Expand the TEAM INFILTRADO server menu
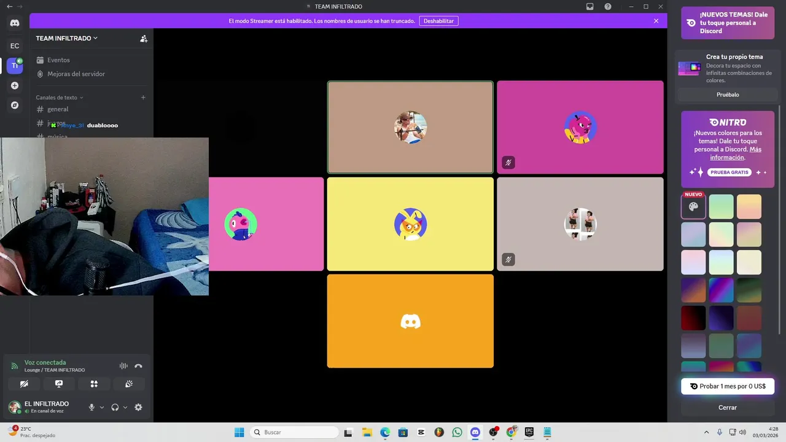Viewport: 786px width, 442px height. tap(67, 38)
